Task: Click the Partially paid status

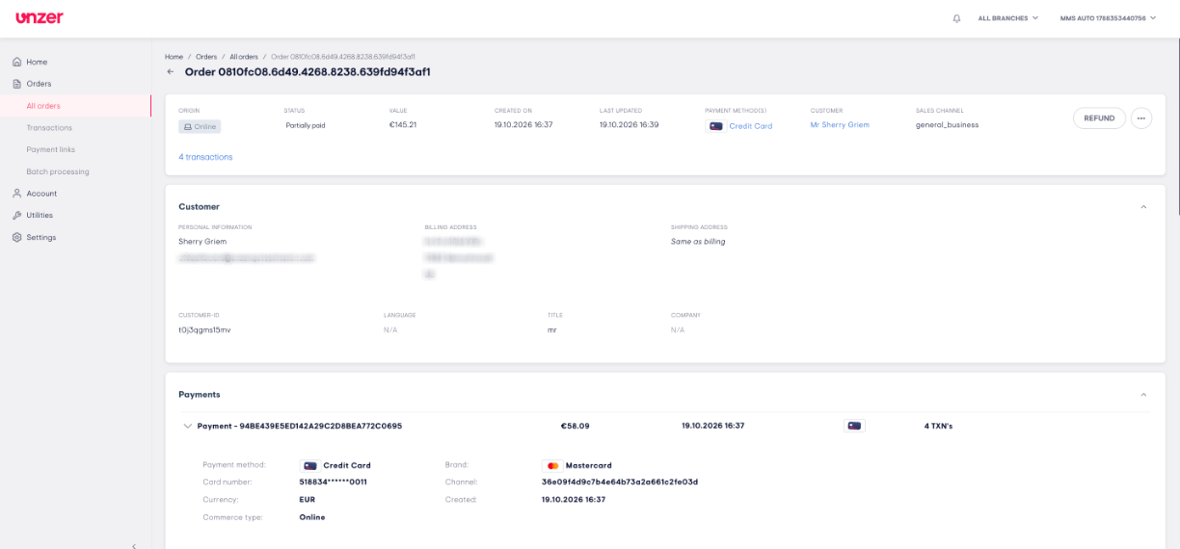Action: (306, 125)
